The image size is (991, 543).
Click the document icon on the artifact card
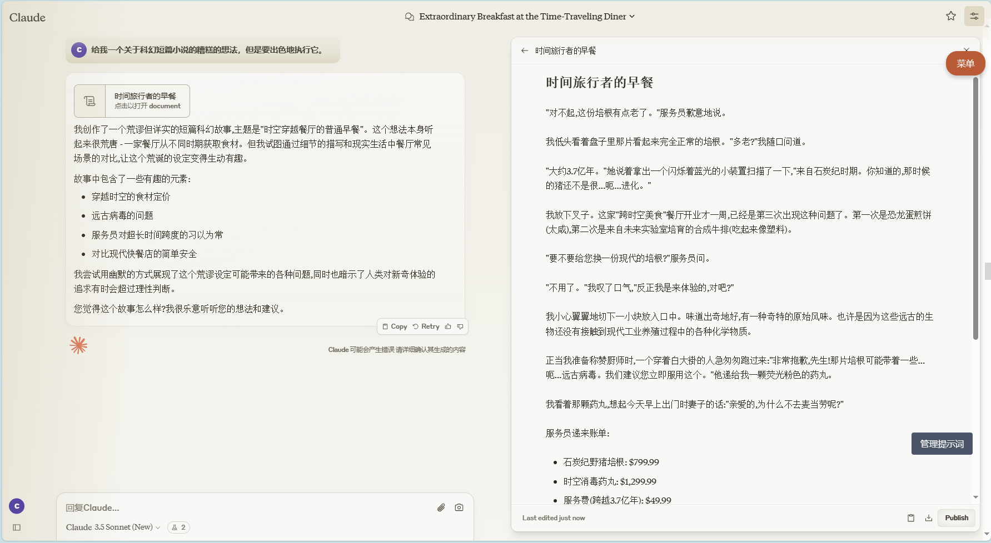click(89, 100)
